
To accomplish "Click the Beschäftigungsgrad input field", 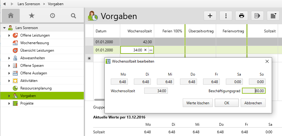I will 254,91.
